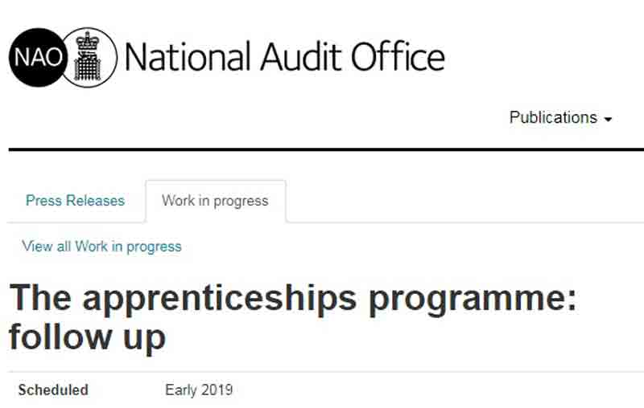Click the National Audit Office wordmark

click(x=285, y=56)
